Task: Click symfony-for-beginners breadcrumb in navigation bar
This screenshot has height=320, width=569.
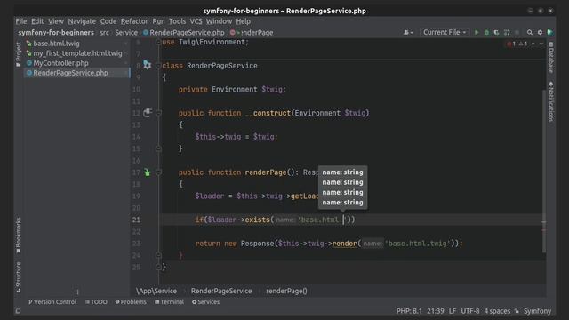Action: pyautogui.click(x=56, y=33)
